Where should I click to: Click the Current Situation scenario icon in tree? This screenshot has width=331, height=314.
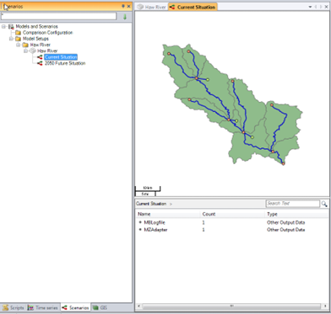(x=40, y=57)
